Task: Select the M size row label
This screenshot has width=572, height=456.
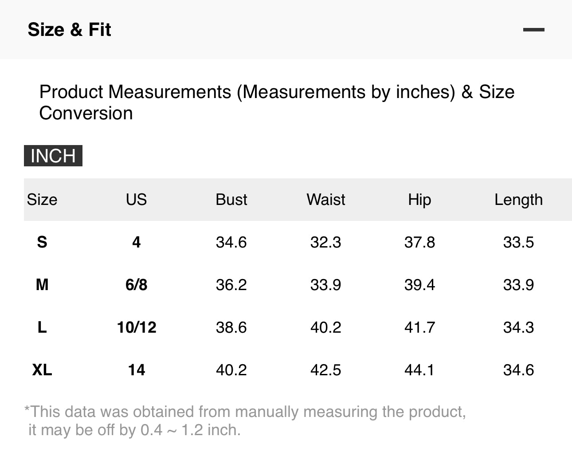Action: [x=42, y=285]
